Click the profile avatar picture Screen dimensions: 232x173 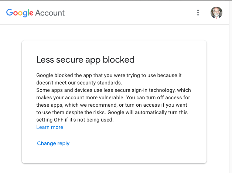click(216, 13)
